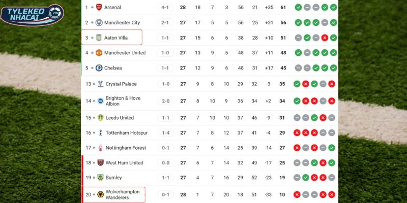The width and height of the screenshot is (407, 203).
Task: Click the Tottenham Hotspur crest icon
Action: pyautogui.click(x=101, y=133)
